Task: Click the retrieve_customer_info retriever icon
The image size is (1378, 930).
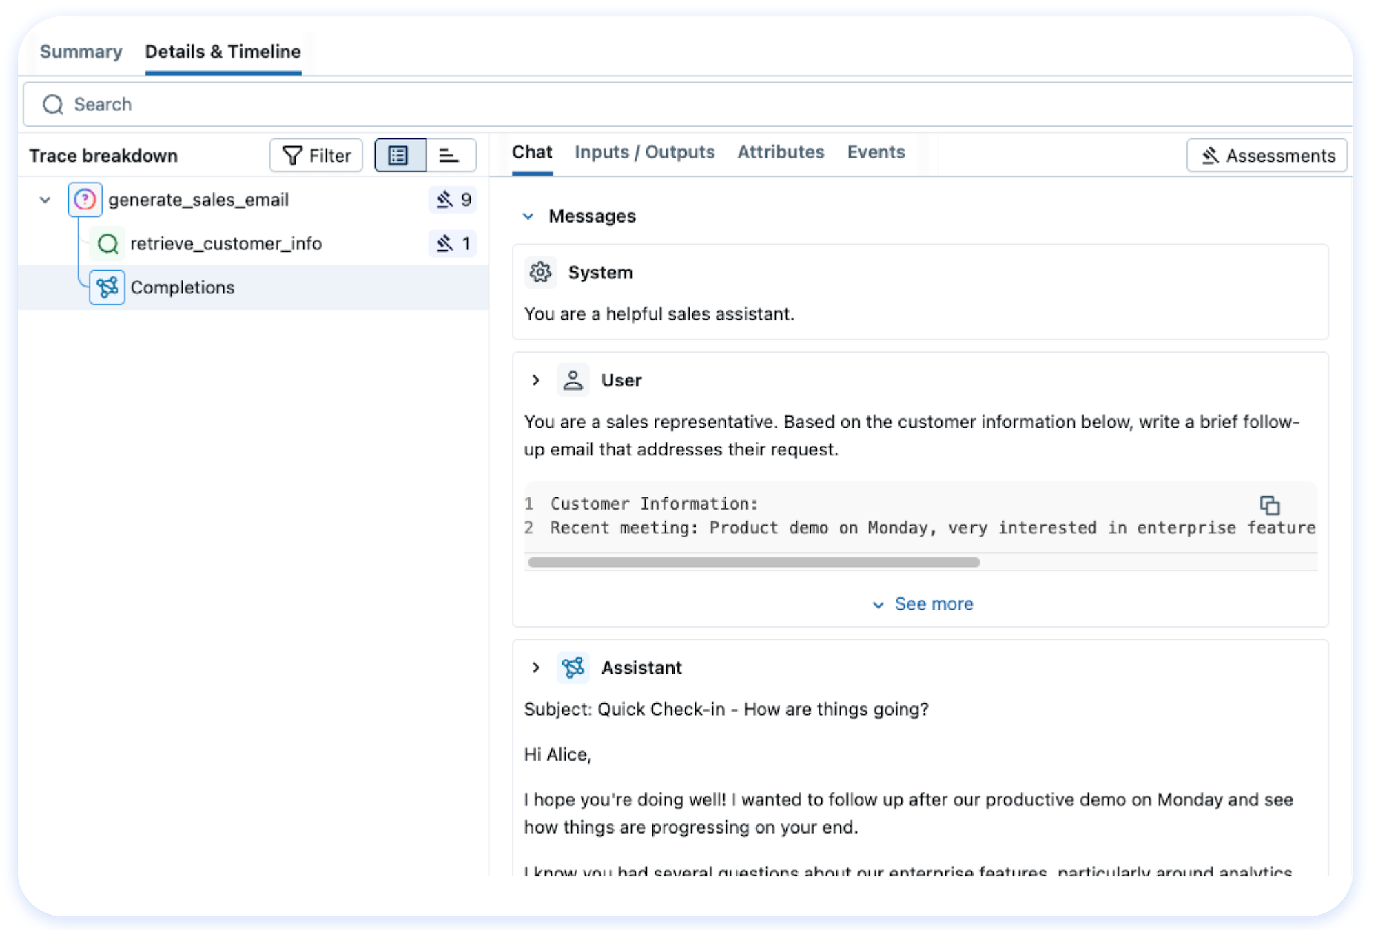Action: 108,244
